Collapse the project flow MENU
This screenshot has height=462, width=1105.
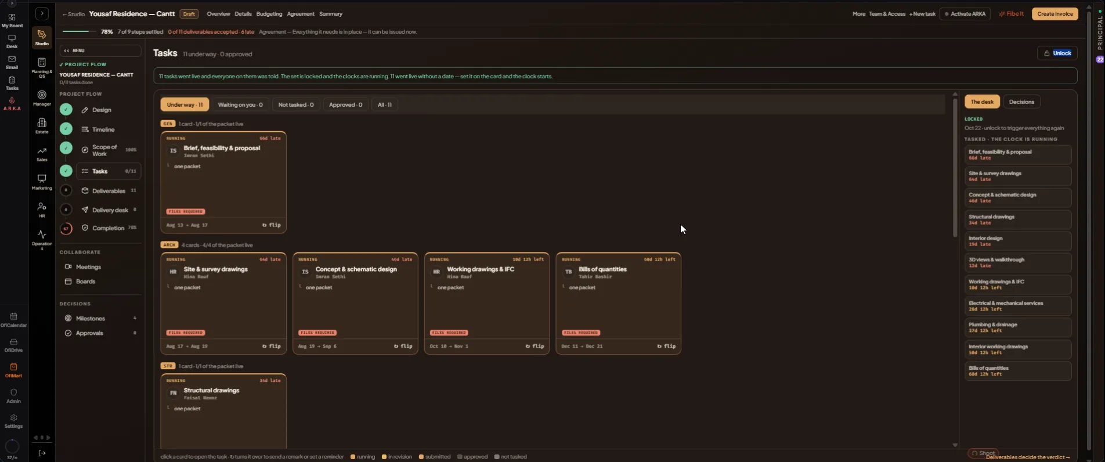coord(100,50)
